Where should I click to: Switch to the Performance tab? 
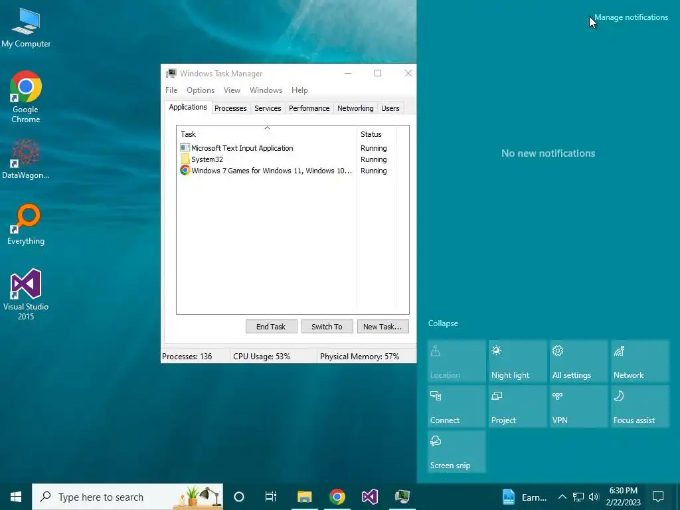(309, 108)
